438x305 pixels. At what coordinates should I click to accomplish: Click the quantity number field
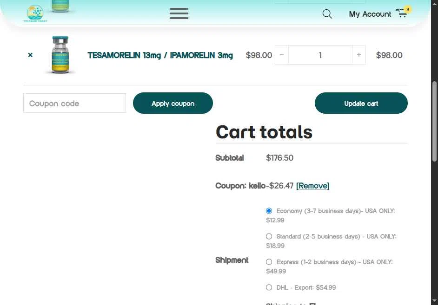pos(320,55)
